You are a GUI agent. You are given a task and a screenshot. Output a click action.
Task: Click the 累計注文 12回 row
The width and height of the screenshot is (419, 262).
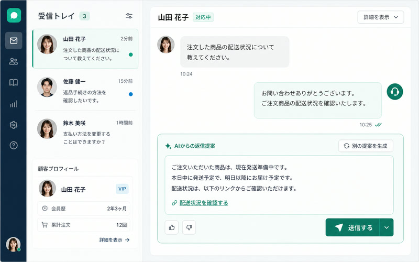[x=84, y=225]
